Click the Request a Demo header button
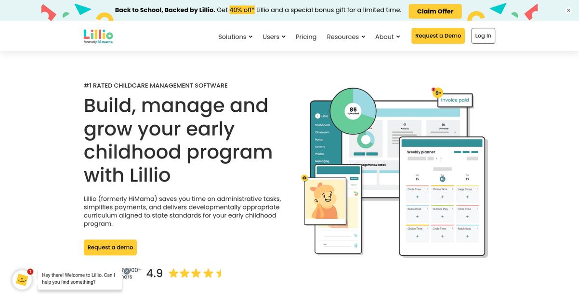The height and width of the screenshot is (302, 579). (438, 36)
